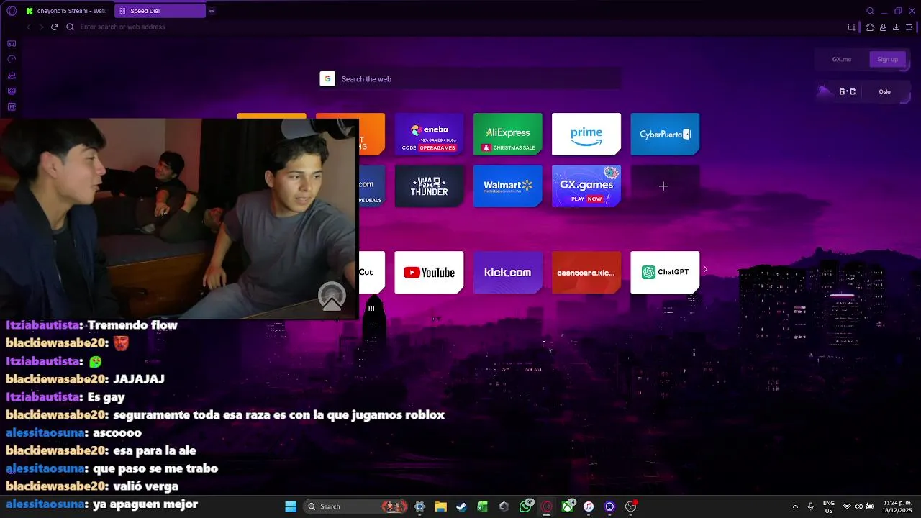921x518 pixels.
Task: Open the M sidebar icon
Action: [12, 106]
